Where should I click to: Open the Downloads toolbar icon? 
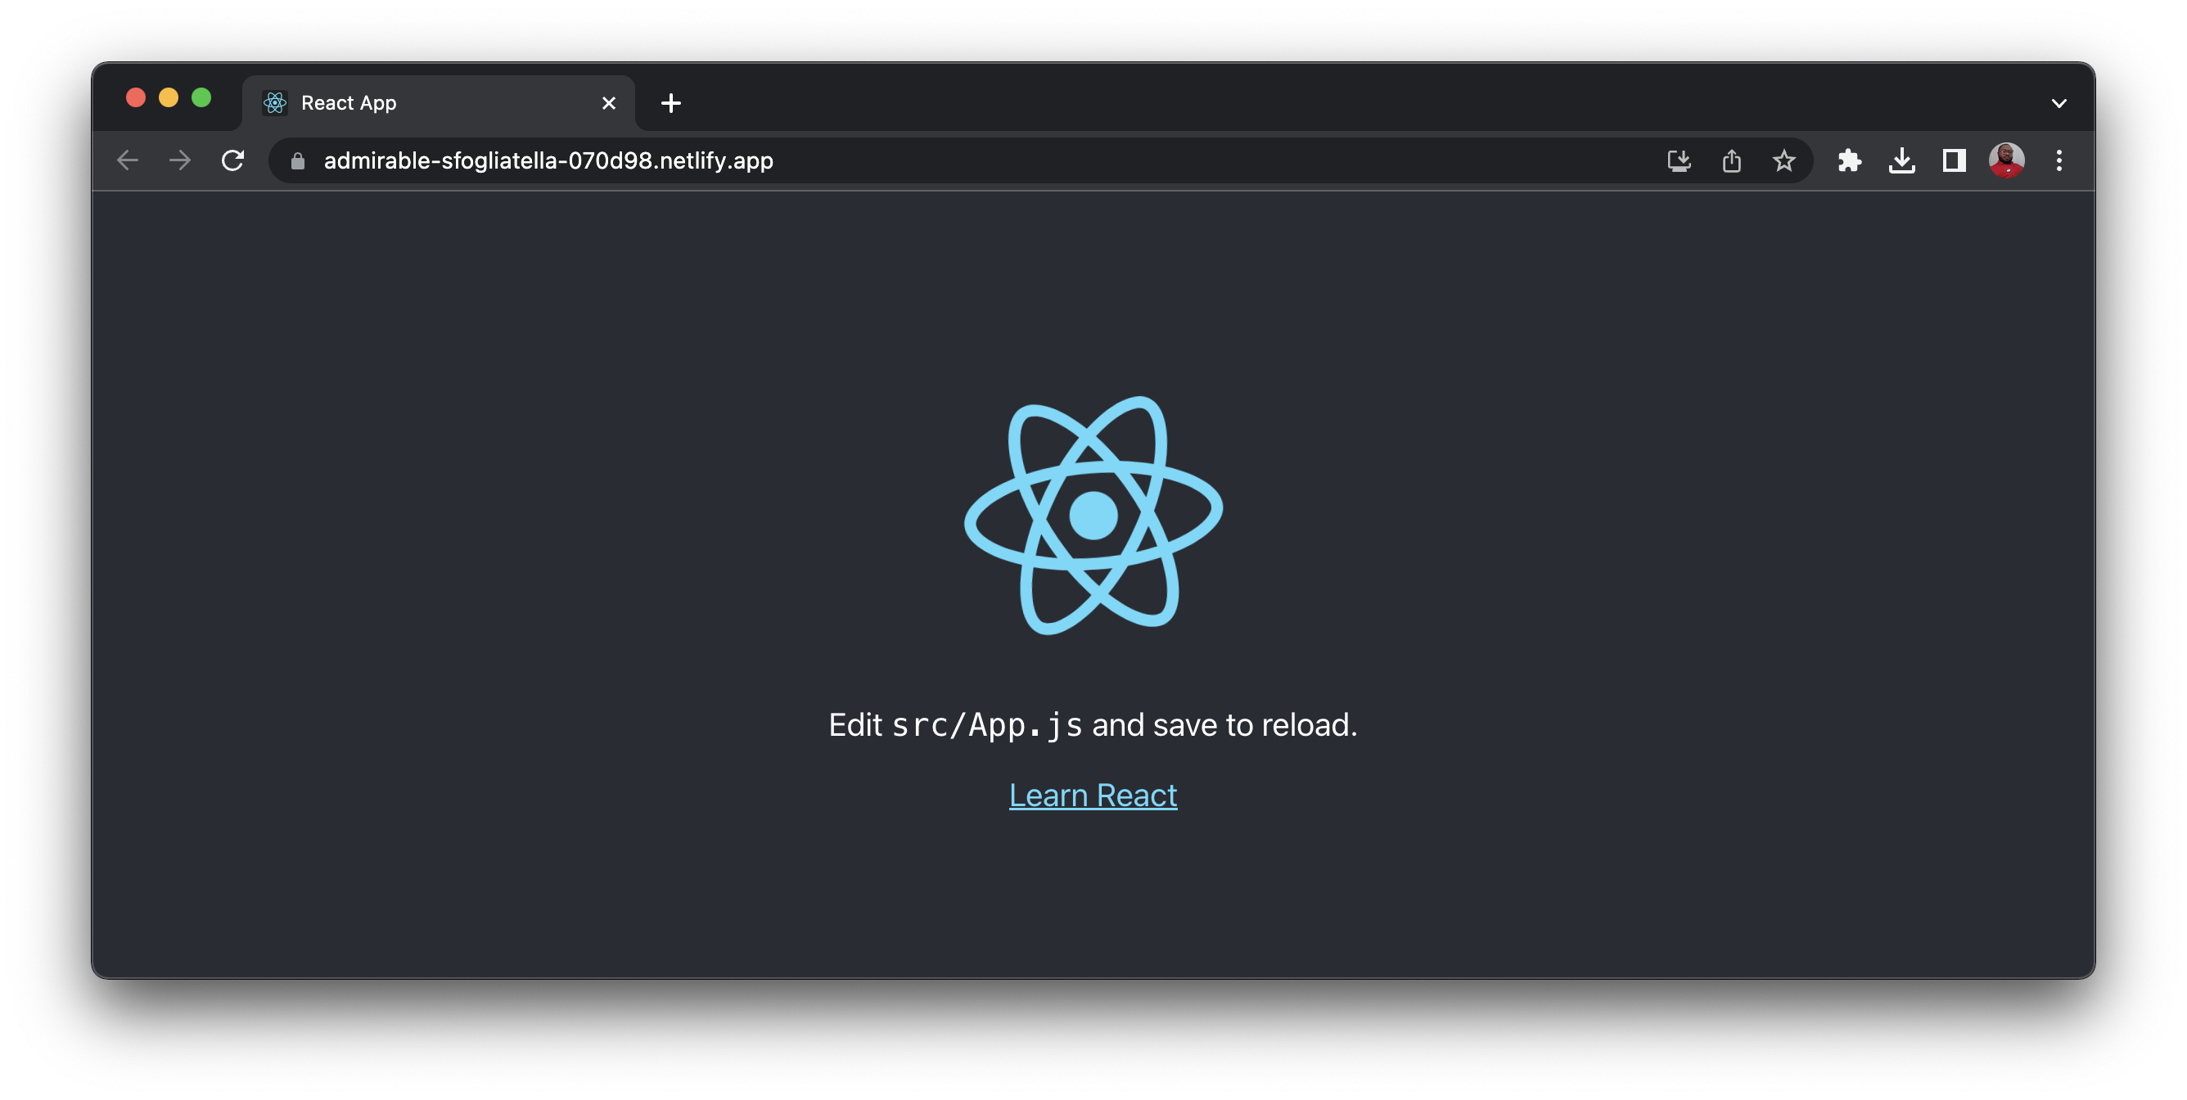pyautogui.click(x=1901, y=160)
